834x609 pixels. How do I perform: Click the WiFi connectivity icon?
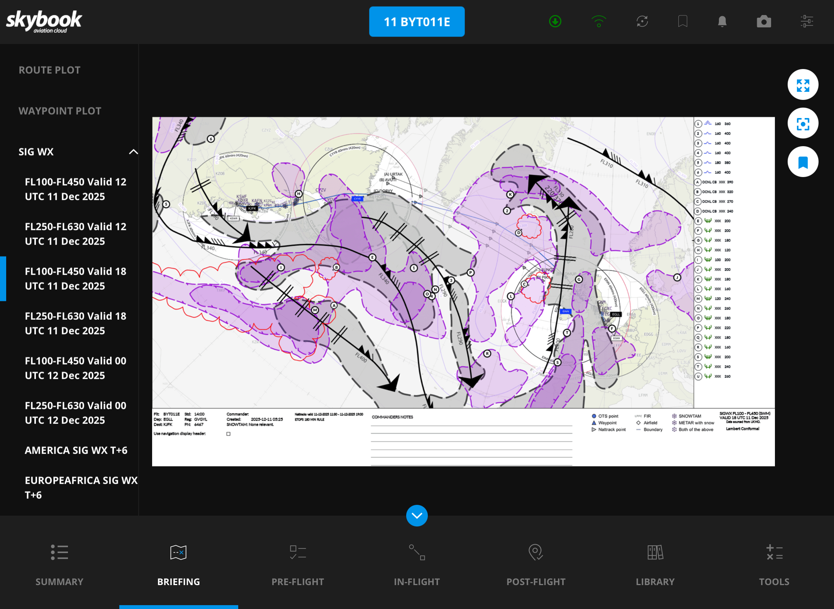tap(598, 21)
